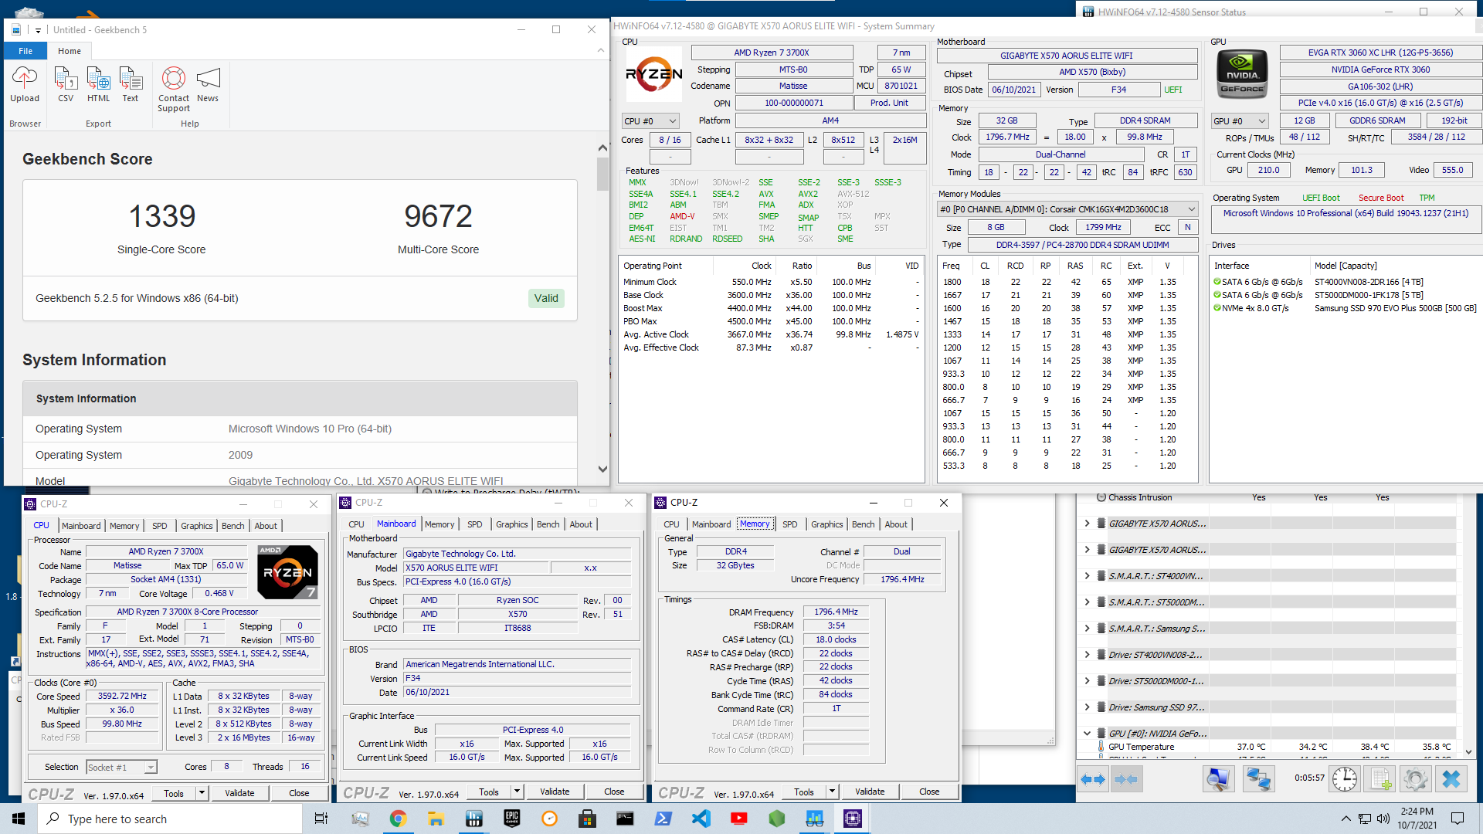Switch to CPU-Z taskbar icon
Image resolution: width=1483 pixels, height=834 pixels.
point(853,819)
